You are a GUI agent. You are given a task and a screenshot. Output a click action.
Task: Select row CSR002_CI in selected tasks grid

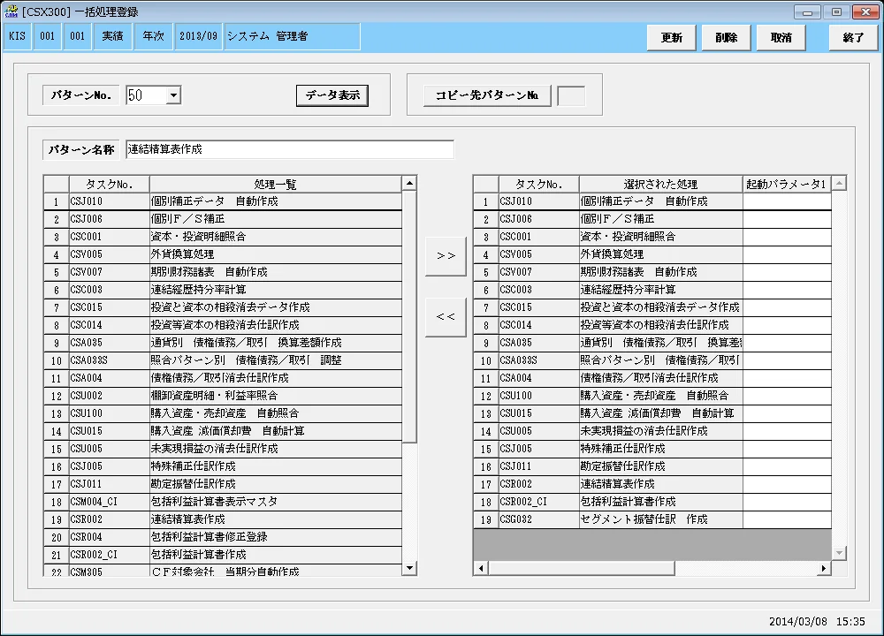click(x=652, y=502)
